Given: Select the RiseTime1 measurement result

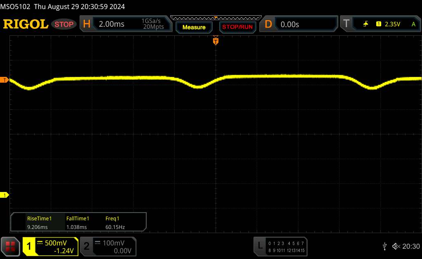Looking at the screenshot, I should [40, 222].
